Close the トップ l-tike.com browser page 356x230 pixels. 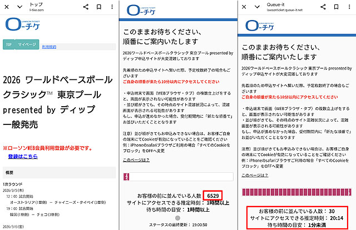coord(6,6)
